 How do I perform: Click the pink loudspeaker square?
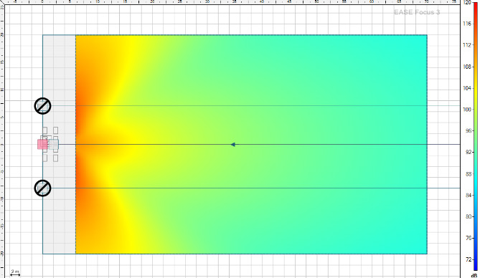(42, 144)
